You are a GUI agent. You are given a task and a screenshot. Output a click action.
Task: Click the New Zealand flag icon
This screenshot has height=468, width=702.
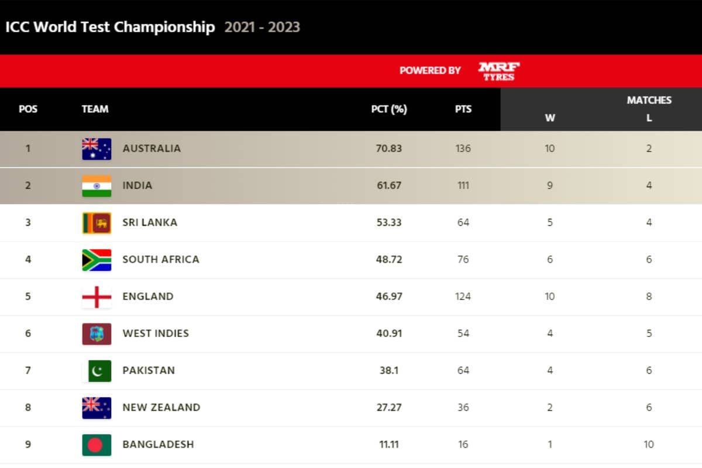pos(97,408)
